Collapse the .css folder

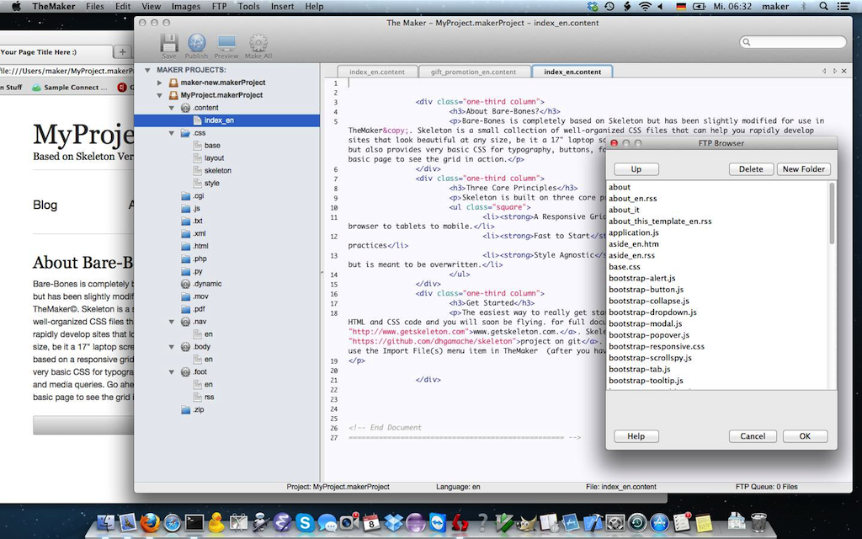(x=172, y=133)
